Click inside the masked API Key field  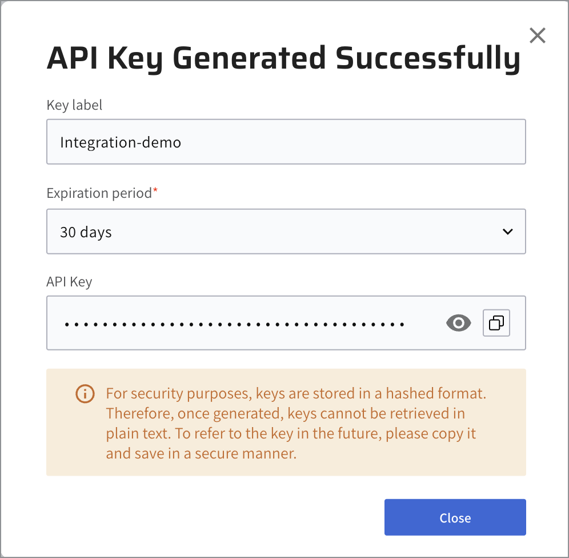tap(423, 323)
